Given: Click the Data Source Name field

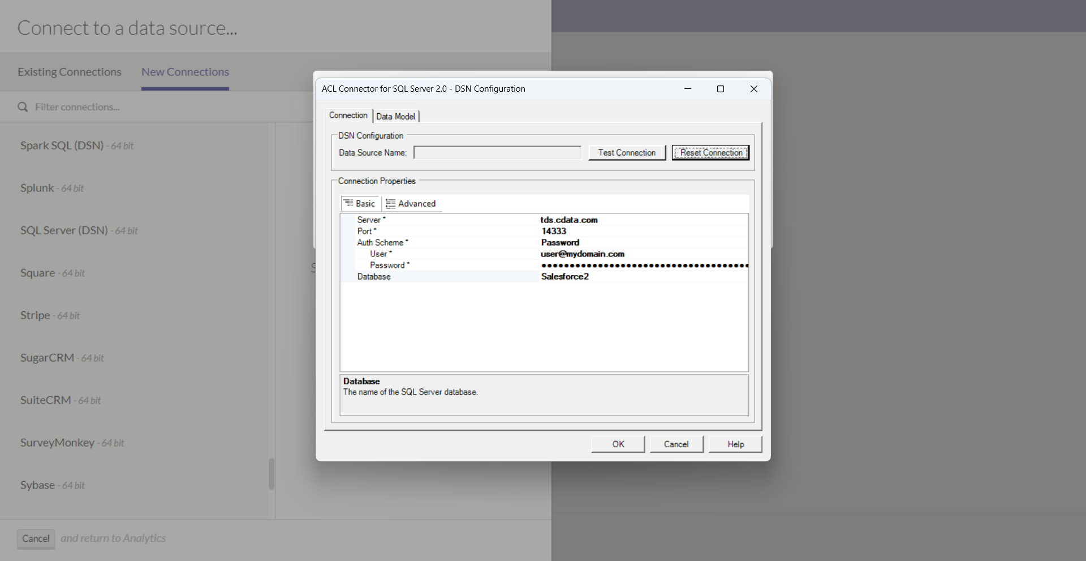Looking at the screenshot, I should click(x=497, y=153).
